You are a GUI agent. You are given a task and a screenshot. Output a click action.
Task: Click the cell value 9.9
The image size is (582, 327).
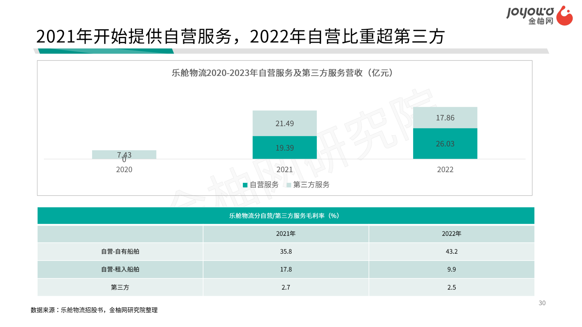click(x=452, y=269)
